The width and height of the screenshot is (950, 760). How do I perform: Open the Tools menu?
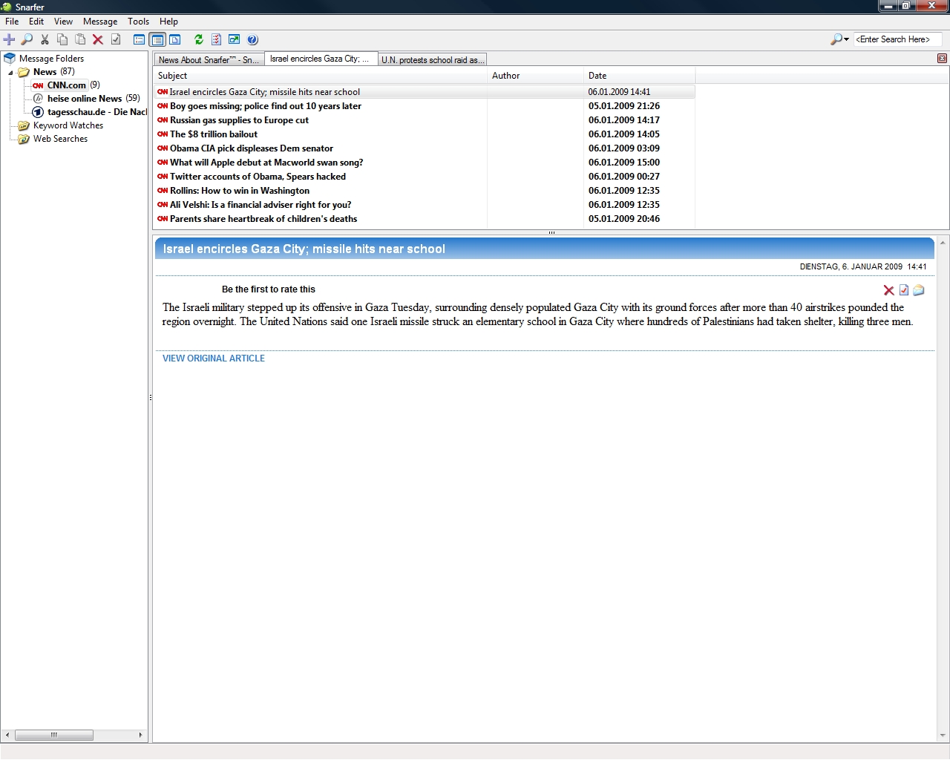(138, 22)
